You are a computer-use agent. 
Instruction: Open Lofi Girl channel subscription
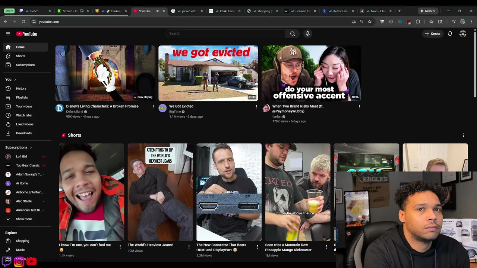tap(25, 156)
